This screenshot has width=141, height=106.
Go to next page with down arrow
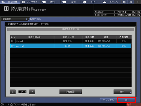[x=32, y=92]
